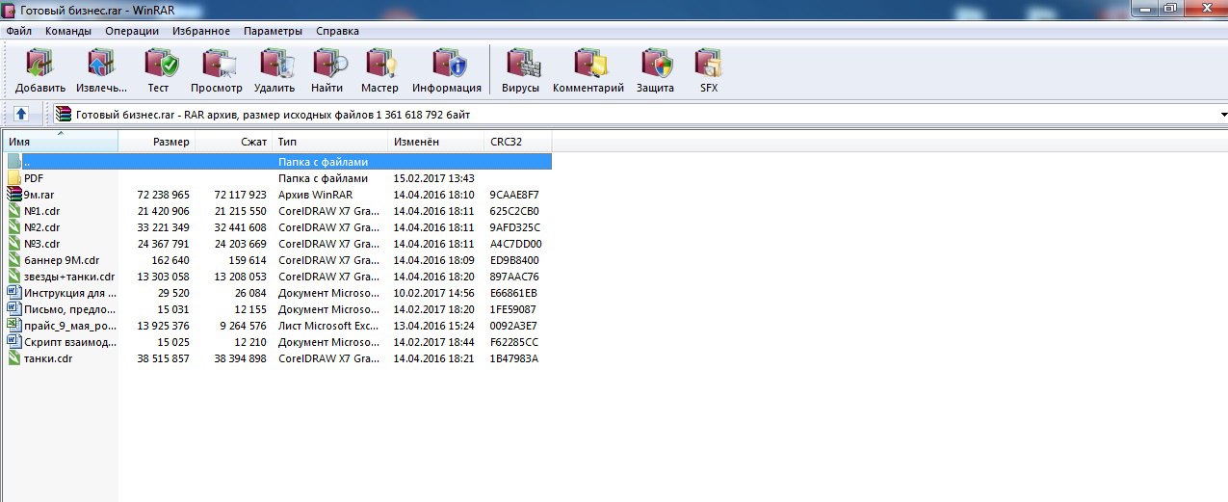Select document Письмо, предло...

70,309
